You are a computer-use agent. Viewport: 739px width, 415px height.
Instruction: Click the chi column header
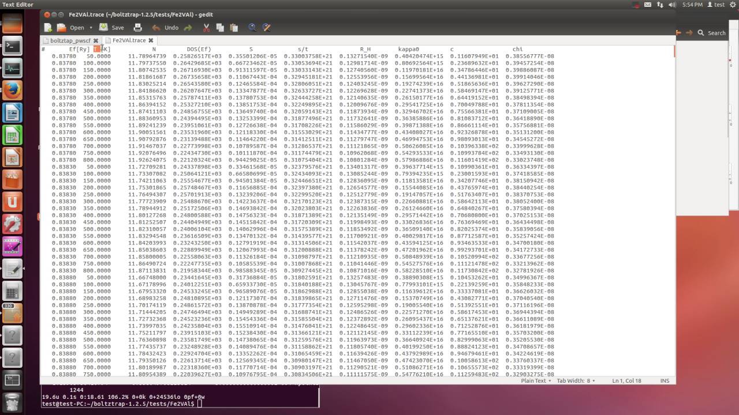517,49
